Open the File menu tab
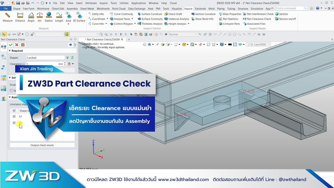This screenshot has height=188, width=334. coord(5,9)
